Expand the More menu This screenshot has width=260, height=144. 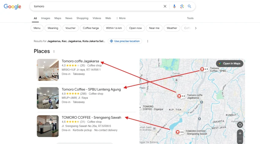point(121,18)
